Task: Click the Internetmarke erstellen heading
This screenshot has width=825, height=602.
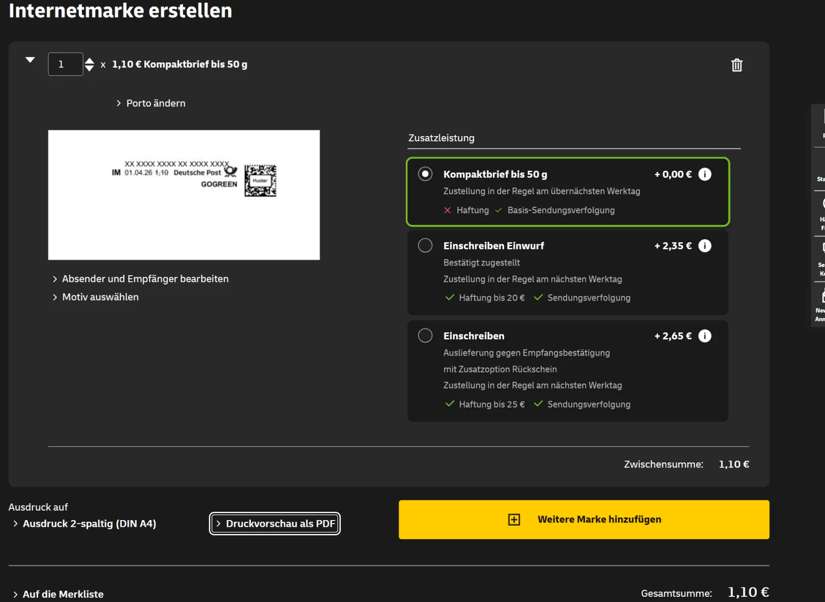Action: [121, 10]
